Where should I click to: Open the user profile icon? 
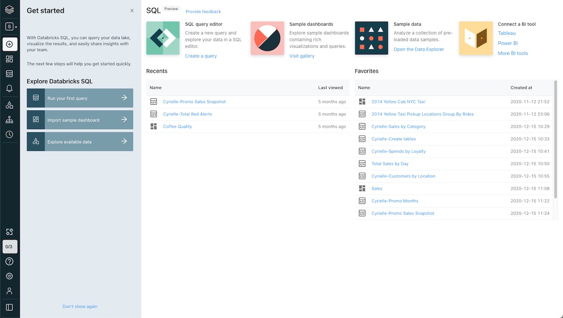[9, 291]
